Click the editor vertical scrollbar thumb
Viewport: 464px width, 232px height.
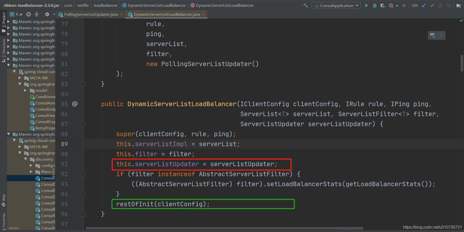point(462,63)
